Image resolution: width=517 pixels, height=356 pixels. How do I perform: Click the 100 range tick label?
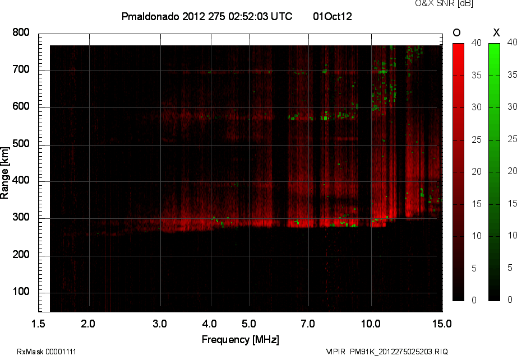tap(21, 292)
